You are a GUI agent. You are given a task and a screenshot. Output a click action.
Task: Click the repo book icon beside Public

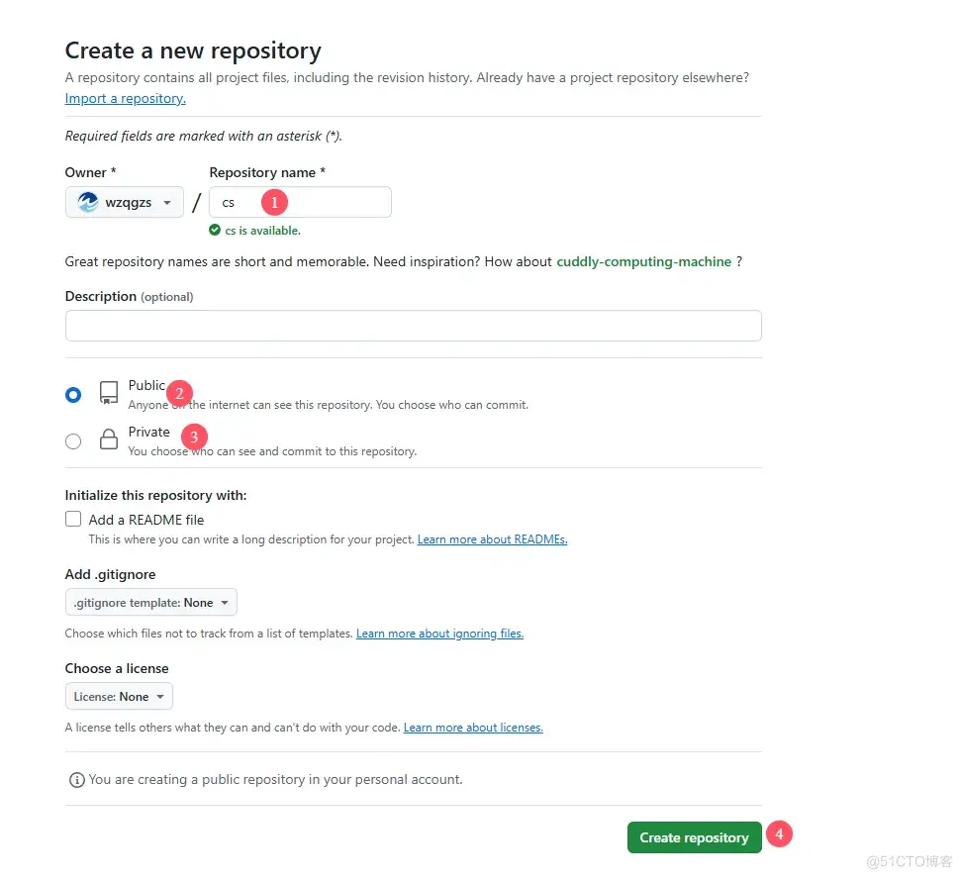[109, 393]
